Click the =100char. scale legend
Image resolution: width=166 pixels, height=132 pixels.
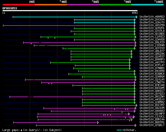(x=127, y=130)
